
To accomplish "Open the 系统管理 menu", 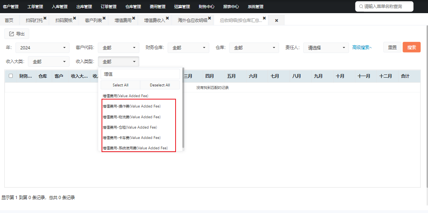I will 256,6.
